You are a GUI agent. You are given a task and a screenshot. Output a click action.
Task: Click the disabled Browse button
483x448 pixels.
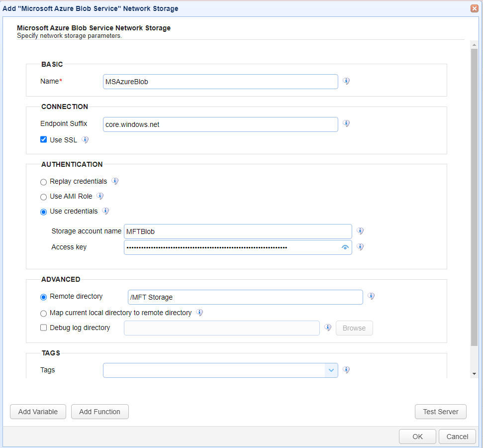coord(354,328)
